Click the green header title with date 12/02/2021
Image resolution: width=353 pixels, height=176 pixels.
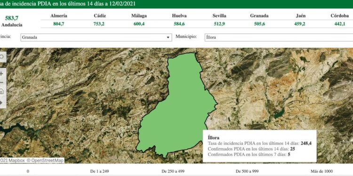(68, 4)
